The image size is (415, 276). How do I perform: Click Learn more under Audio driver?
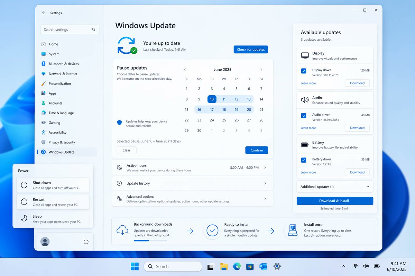(308, 128)
